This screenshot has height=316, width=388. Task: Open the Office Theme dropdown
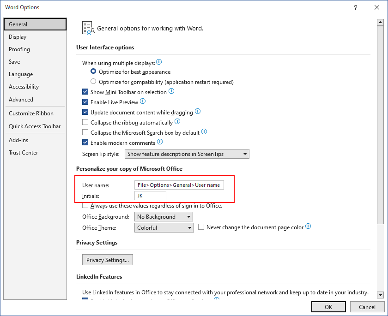(x=164, y=228)
